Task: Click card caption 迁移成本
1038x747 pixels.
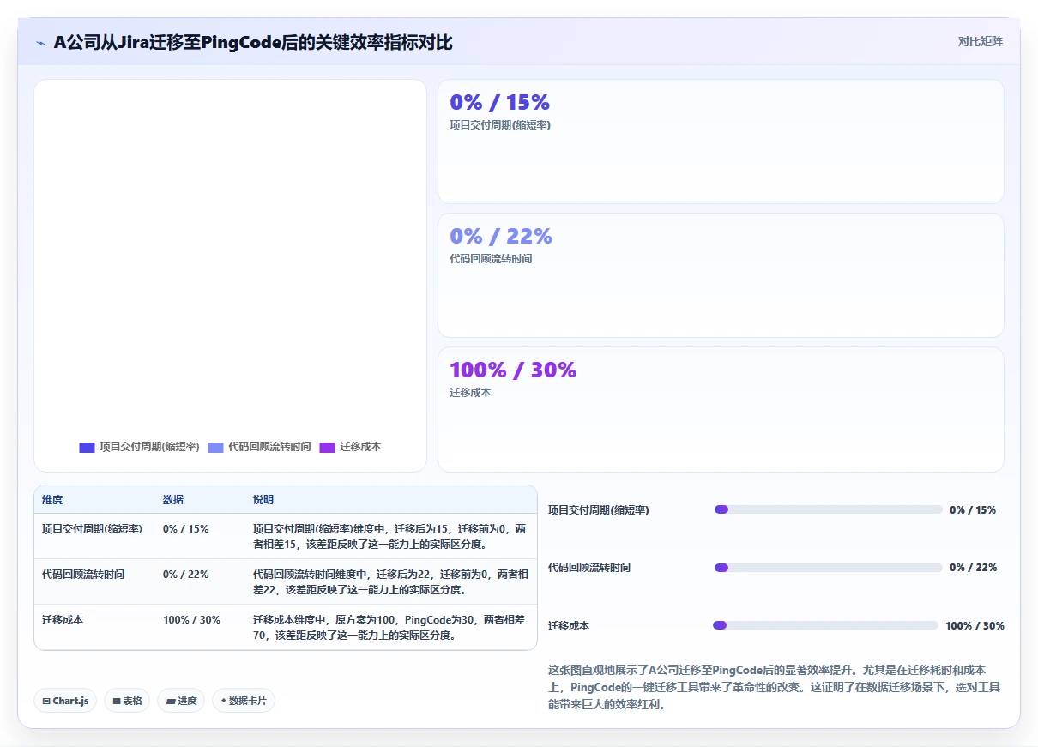Action: (470, 393)
